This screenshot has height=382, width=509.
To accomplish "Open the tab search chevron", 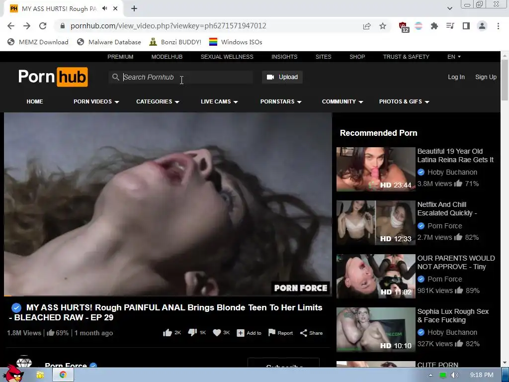I will coord(449,8).
